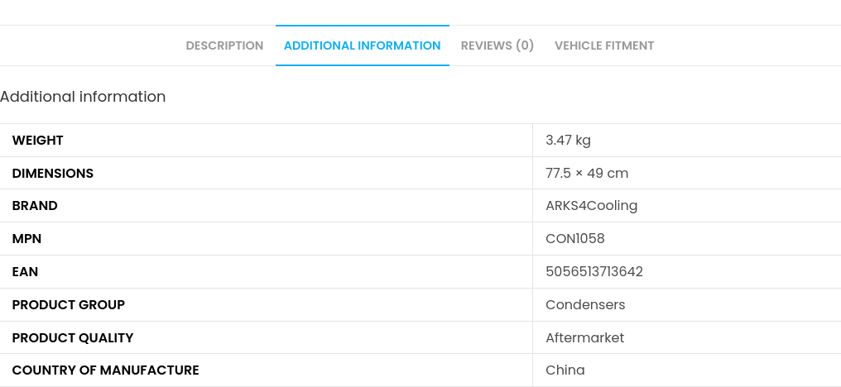Click the MPN row label
The height and width of the screenshot is (387, 841).
[26, 239]
